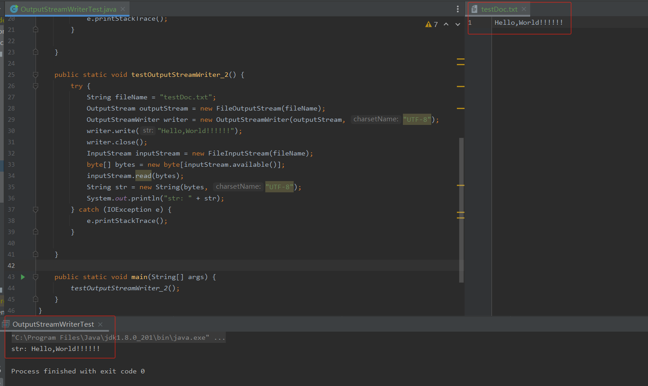The width and height of the screenshot is (648, 386).
Task: Click fold end marker at line 23
Action: click(36, 52)
